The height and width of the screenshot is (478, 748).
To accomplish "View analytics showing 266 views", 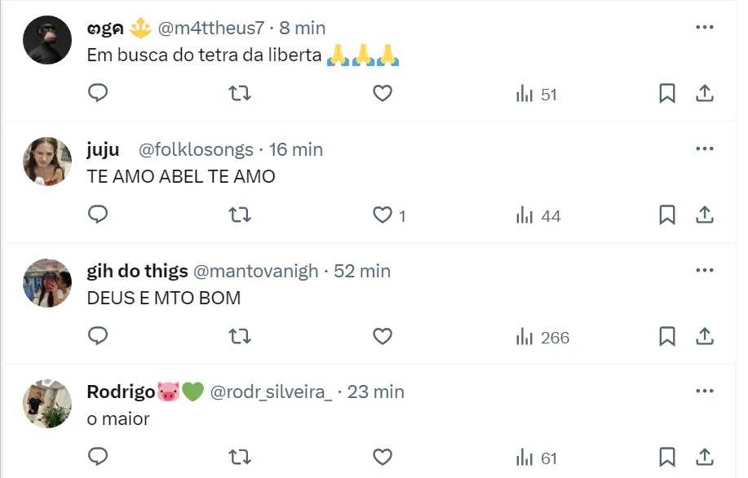I will (542, 337).
